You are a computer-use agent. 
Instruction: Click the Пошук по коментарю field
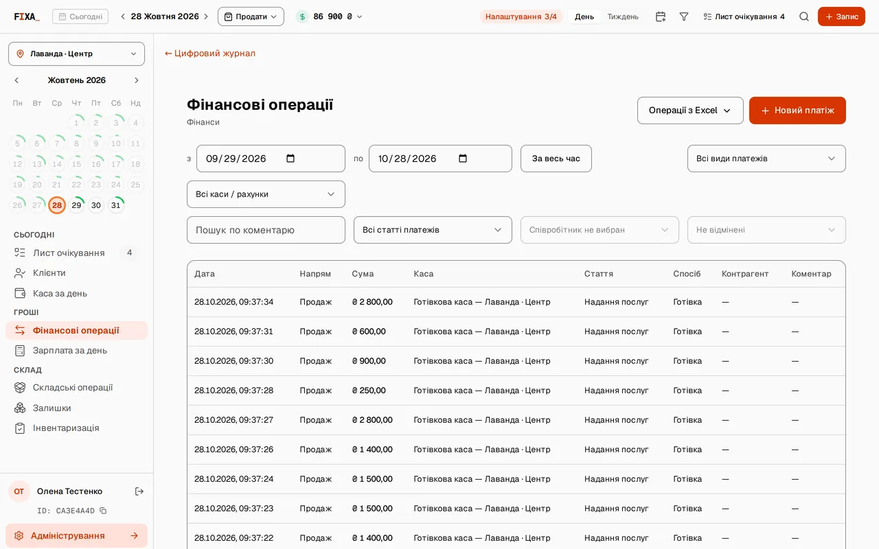(x=266, y=230)
